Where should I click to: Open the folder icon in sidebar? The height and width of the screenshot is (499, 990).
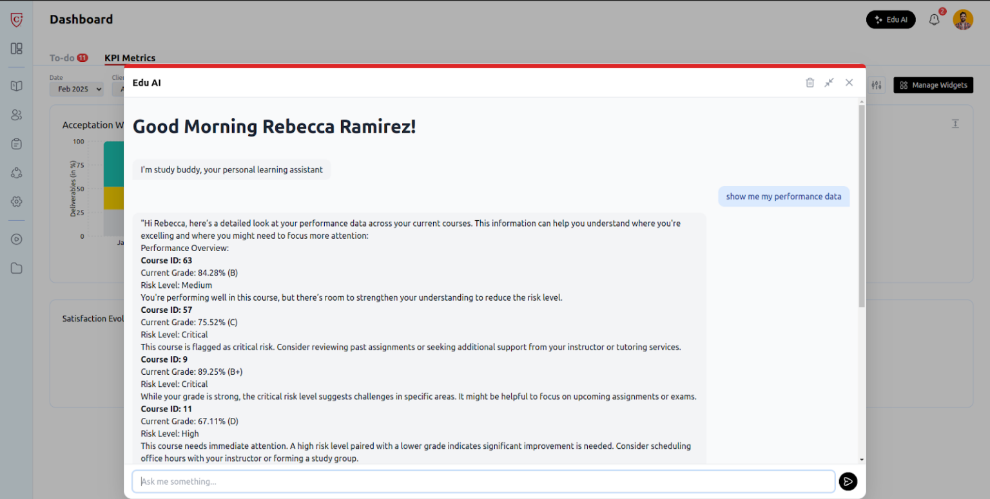[x=17, y=268]
